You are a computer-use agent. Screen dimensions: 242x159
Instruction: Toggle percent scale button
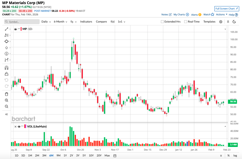pos(228,155)
